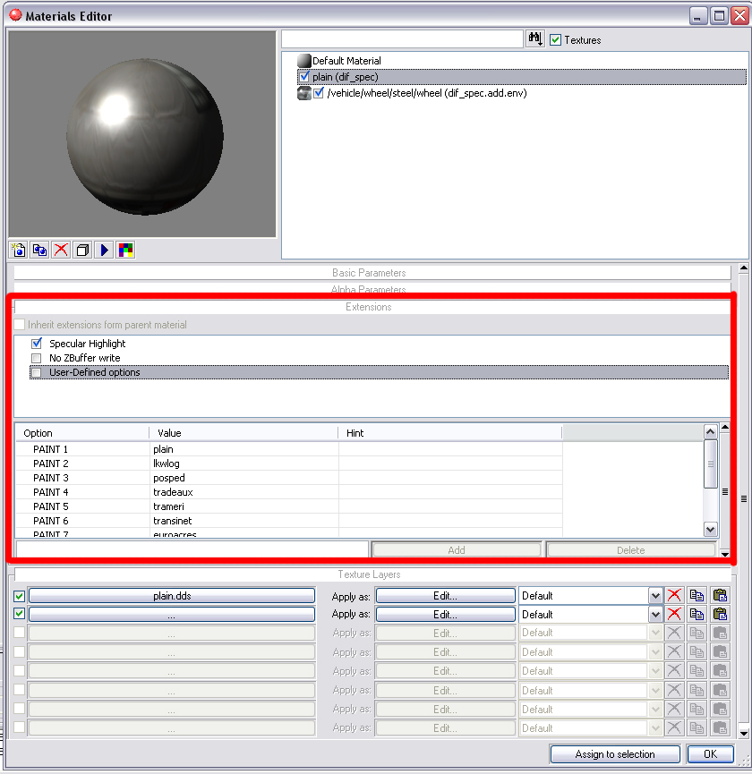Toggle the Textures checkbox
The image size is (752, 774).
556,40
